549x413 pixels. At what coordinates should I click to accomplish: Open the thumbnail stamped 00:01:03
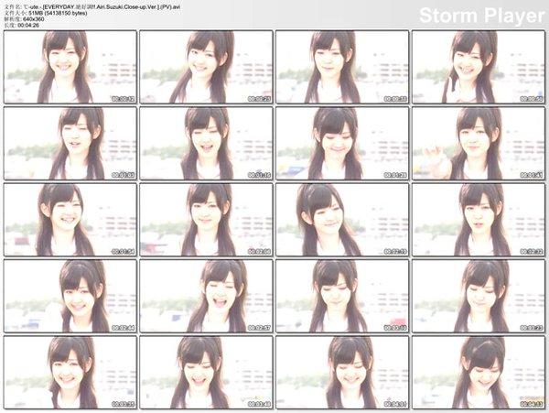(x=69, y=143)
